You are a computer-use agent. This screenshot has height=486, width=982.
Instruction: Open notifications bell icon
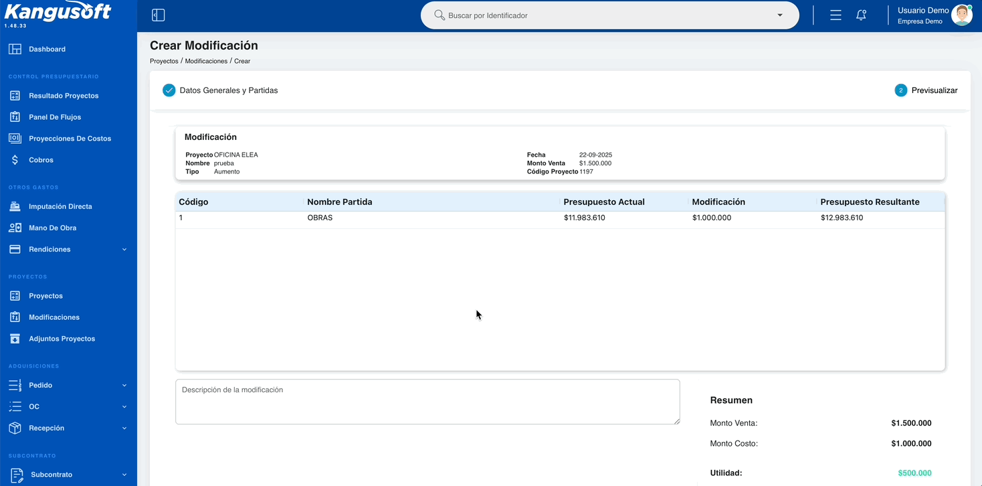coord(862,15)
